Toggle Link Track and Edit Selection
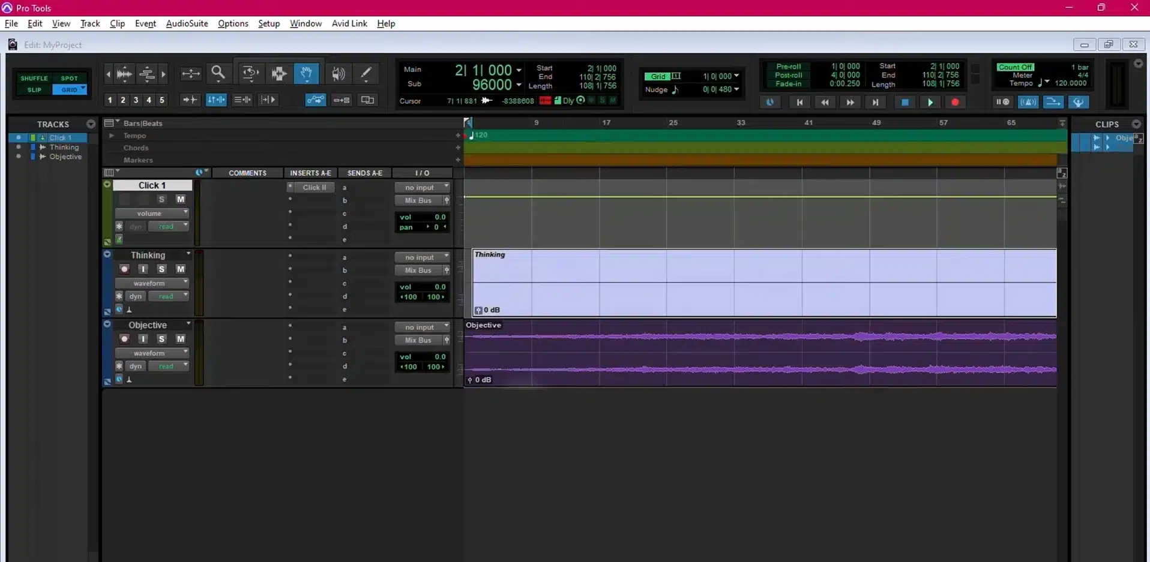 [242, 100]
